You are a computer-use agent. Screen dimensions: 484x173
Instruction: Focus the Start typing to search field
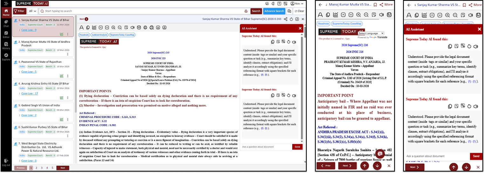pyautogui.click(x=144, y=11)
